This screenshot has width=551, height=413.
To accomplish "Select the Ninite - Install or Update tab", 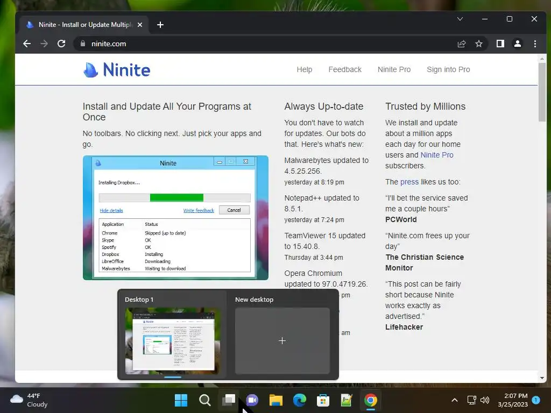I will tap(84, 25).
